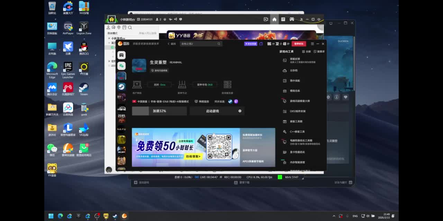This screenshot has height=221, width=443.
Task: Click ENG language indicator in system tray
Action: [355, 216]
